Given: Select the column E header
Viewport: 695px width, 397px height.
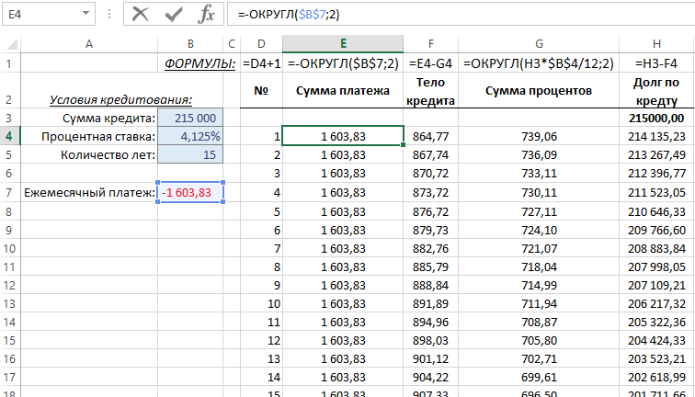Looking at the screenshot, I should [x=342, y=43].
